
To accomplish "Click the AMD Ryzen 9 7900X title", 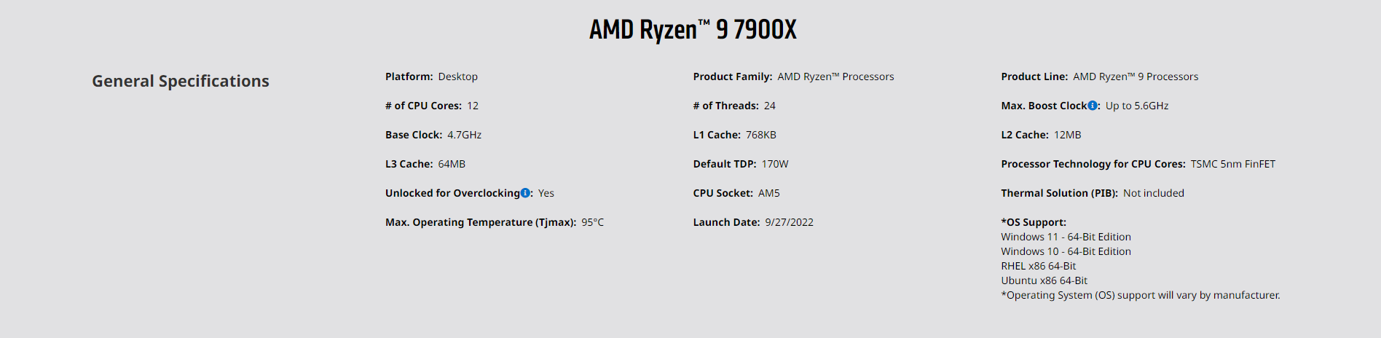I will click(693, 30).
